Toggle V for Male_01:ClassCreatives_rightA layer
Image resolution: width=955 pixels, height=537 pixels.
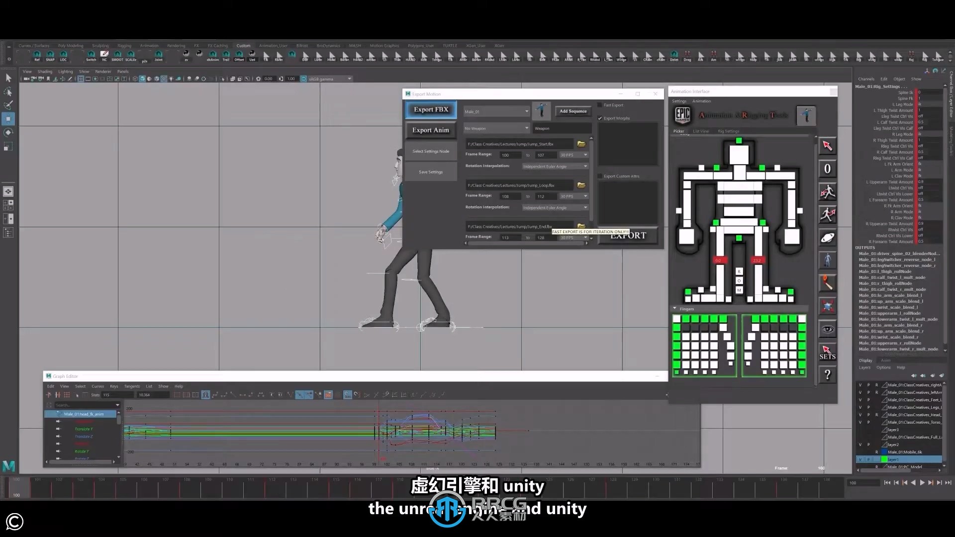[860, 385]
